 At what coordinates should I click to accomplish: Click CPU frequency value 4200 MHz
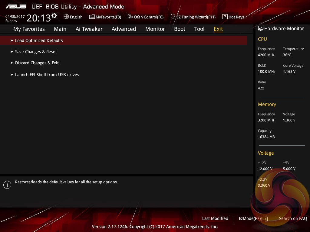coord(266,55)
